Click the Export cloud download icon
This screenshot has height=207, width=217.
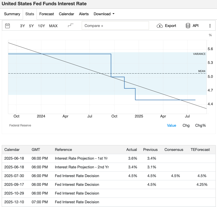[x=160, y=26]
